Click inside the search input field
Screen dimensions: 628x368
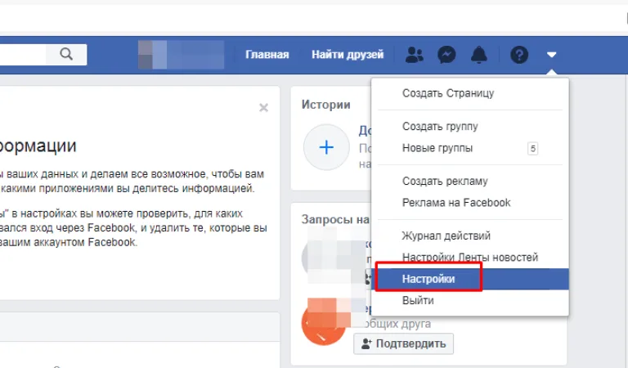pos(23,55)
